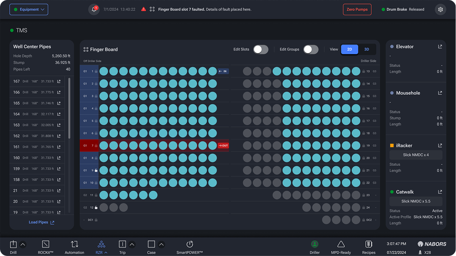Screen dimensions: 456x256
Task: Open iRacker pop-out icon
Action: point(440,146)
